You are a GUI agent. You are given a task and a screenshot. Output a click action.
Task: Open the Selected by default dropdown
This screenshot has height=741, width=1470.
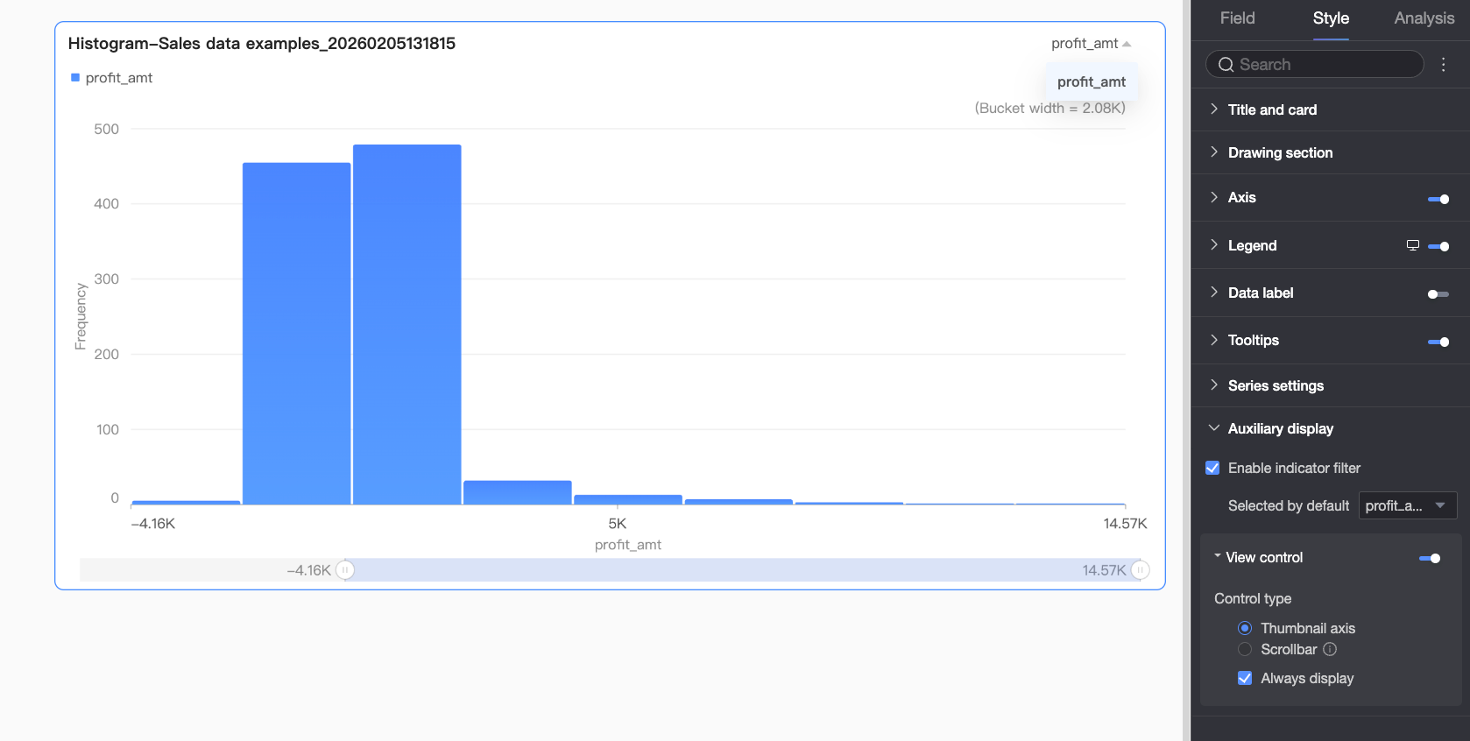point(1407,505)
